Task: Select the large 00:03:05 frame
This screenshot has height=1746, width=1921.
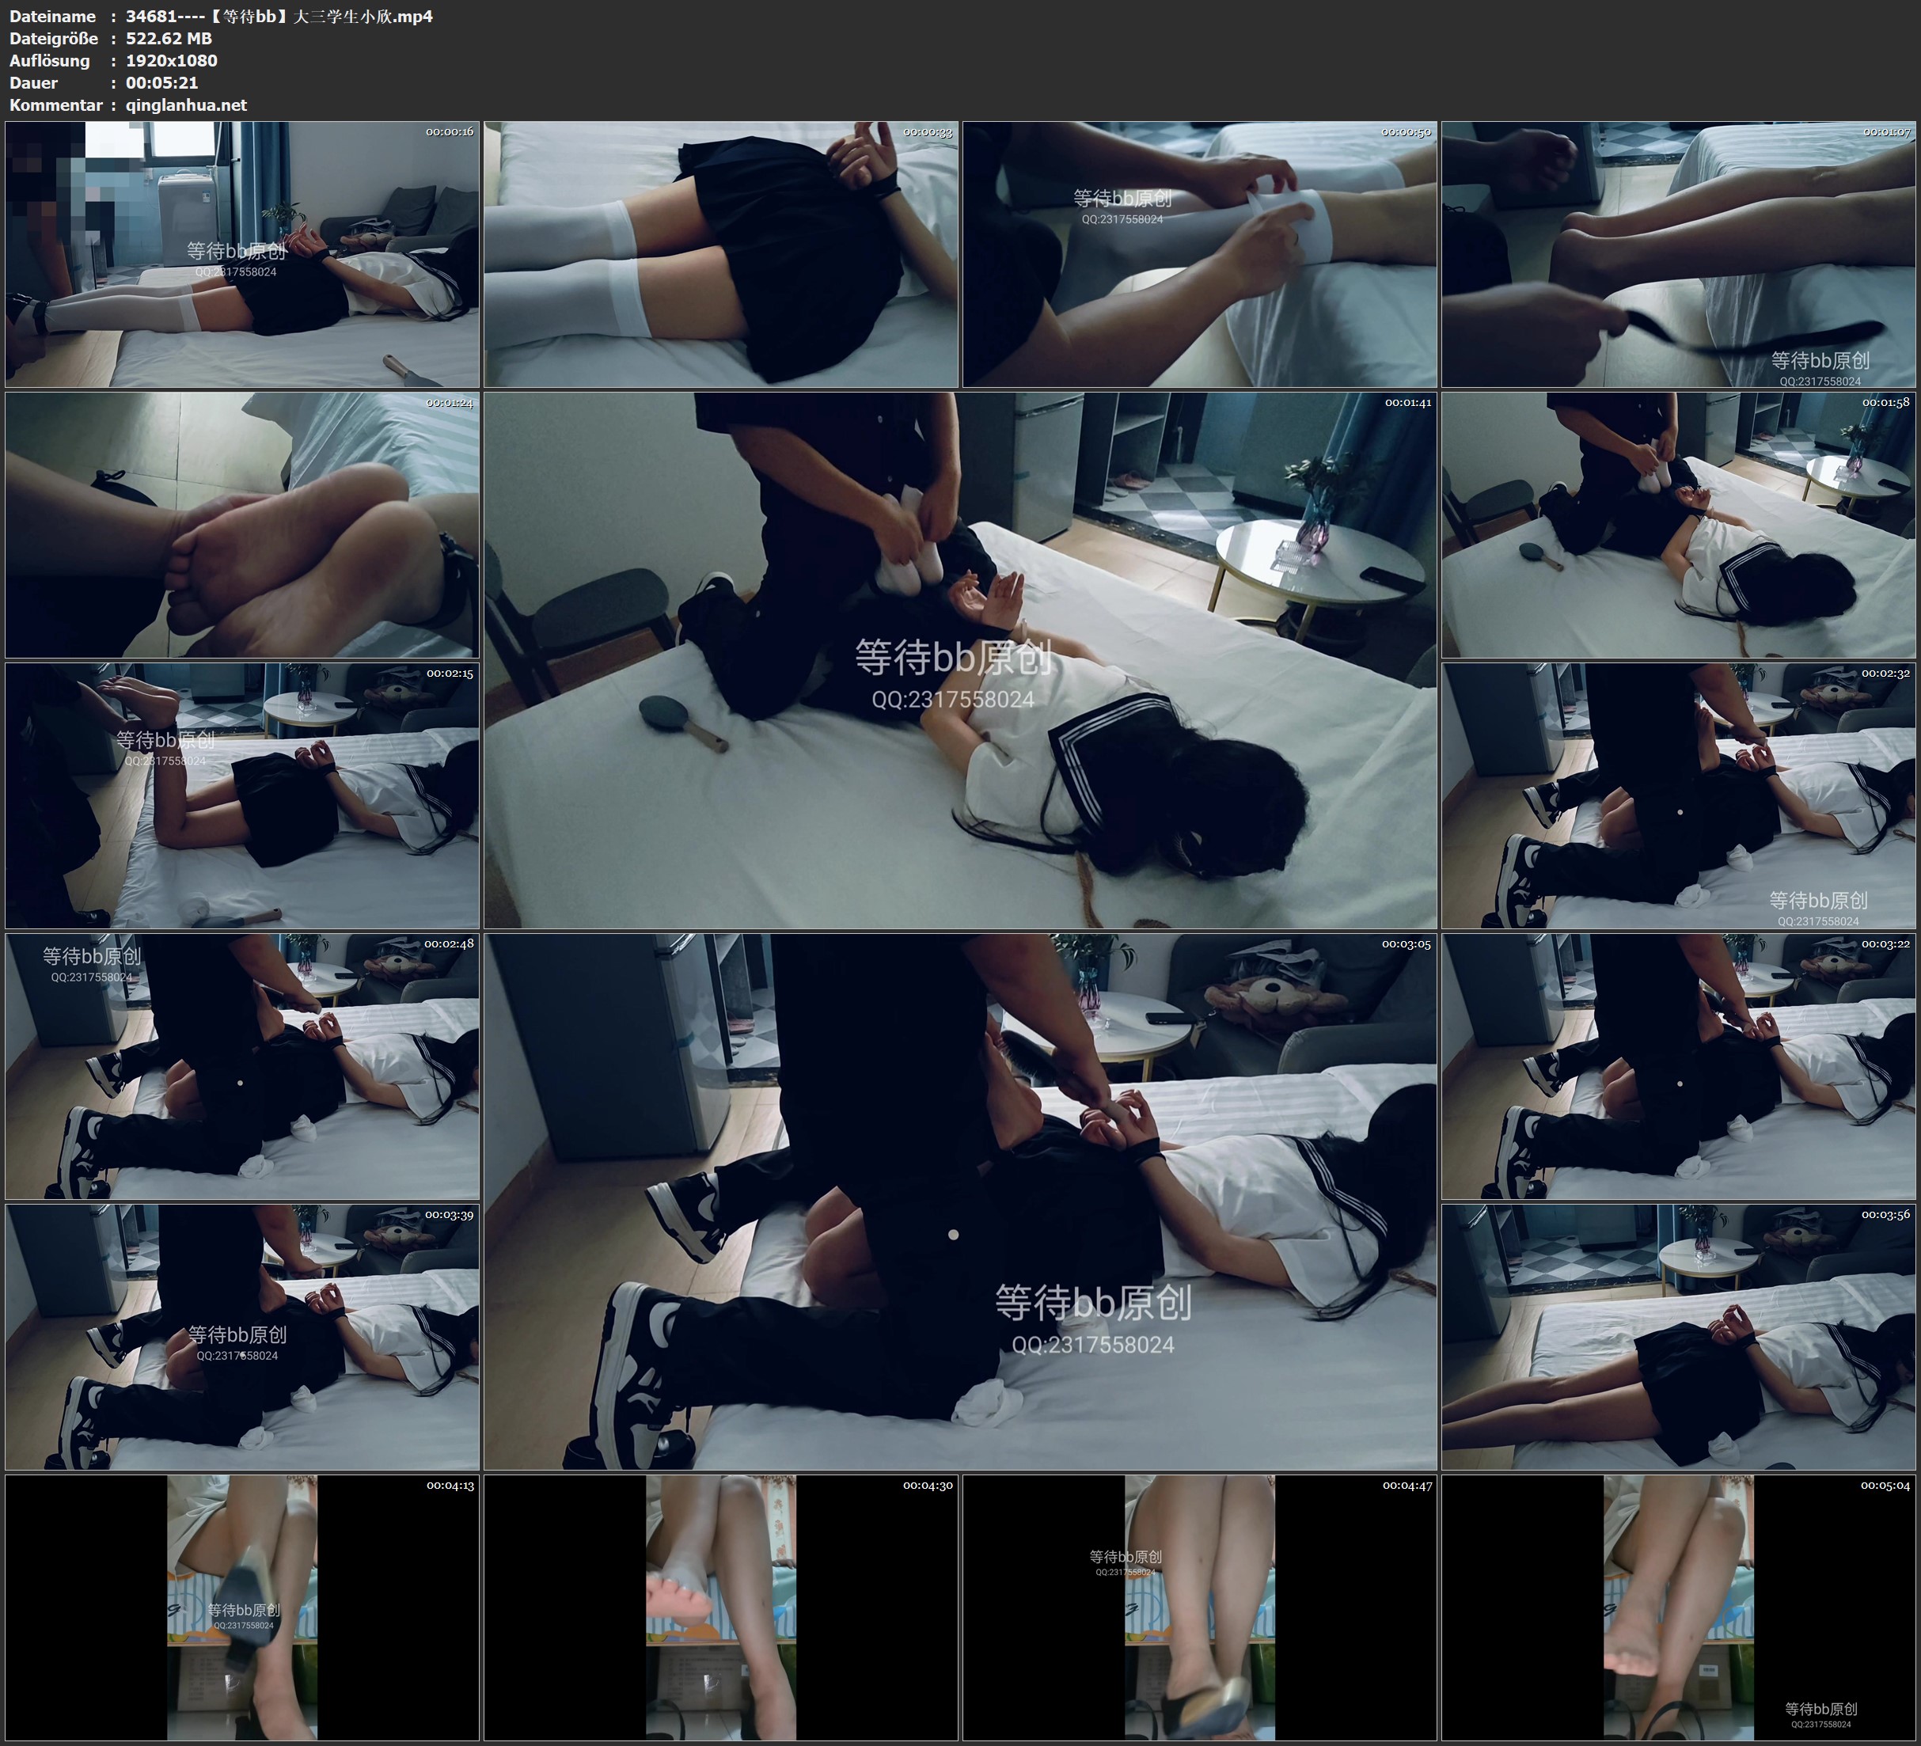Action: click(959, 1201)
